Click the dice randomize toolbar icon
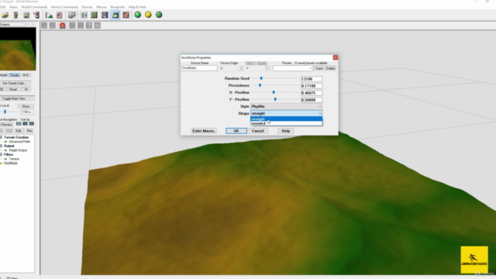 72,15
